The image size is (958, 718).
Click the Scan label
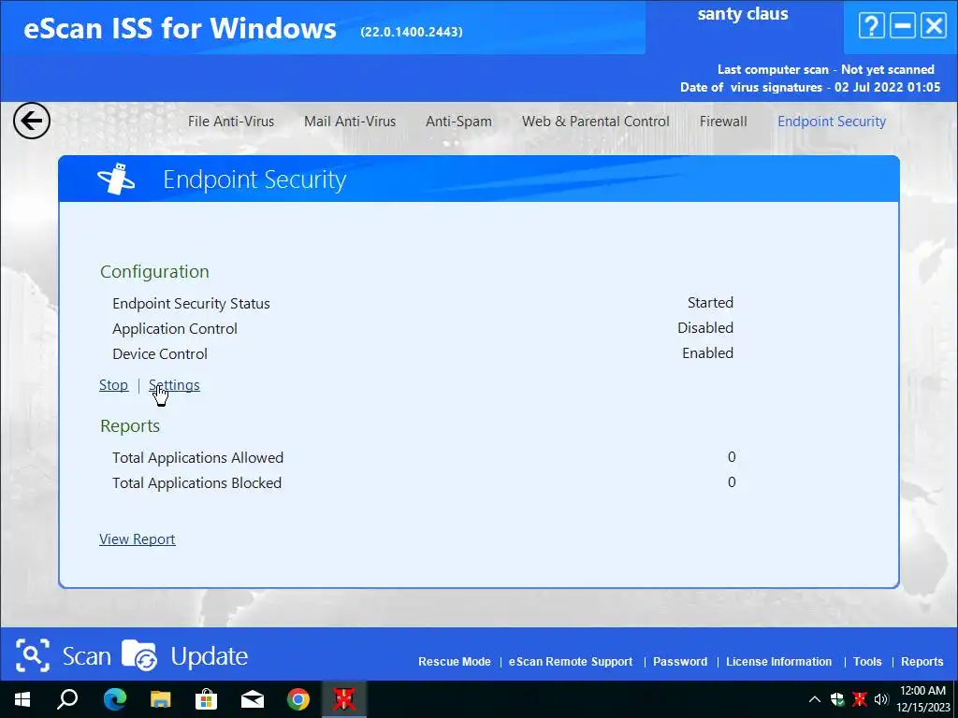point(87,656)
